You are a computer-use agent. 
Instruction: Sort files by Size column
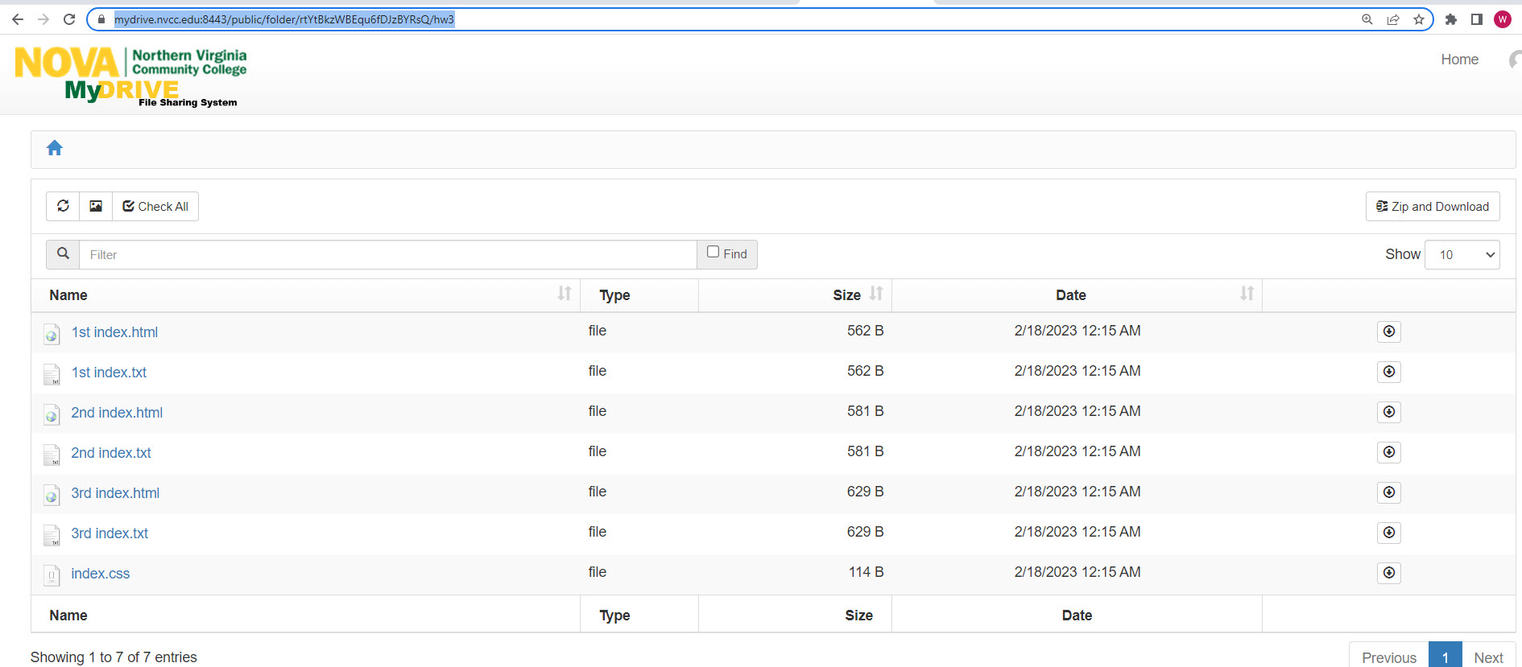[x=876, y=294]
